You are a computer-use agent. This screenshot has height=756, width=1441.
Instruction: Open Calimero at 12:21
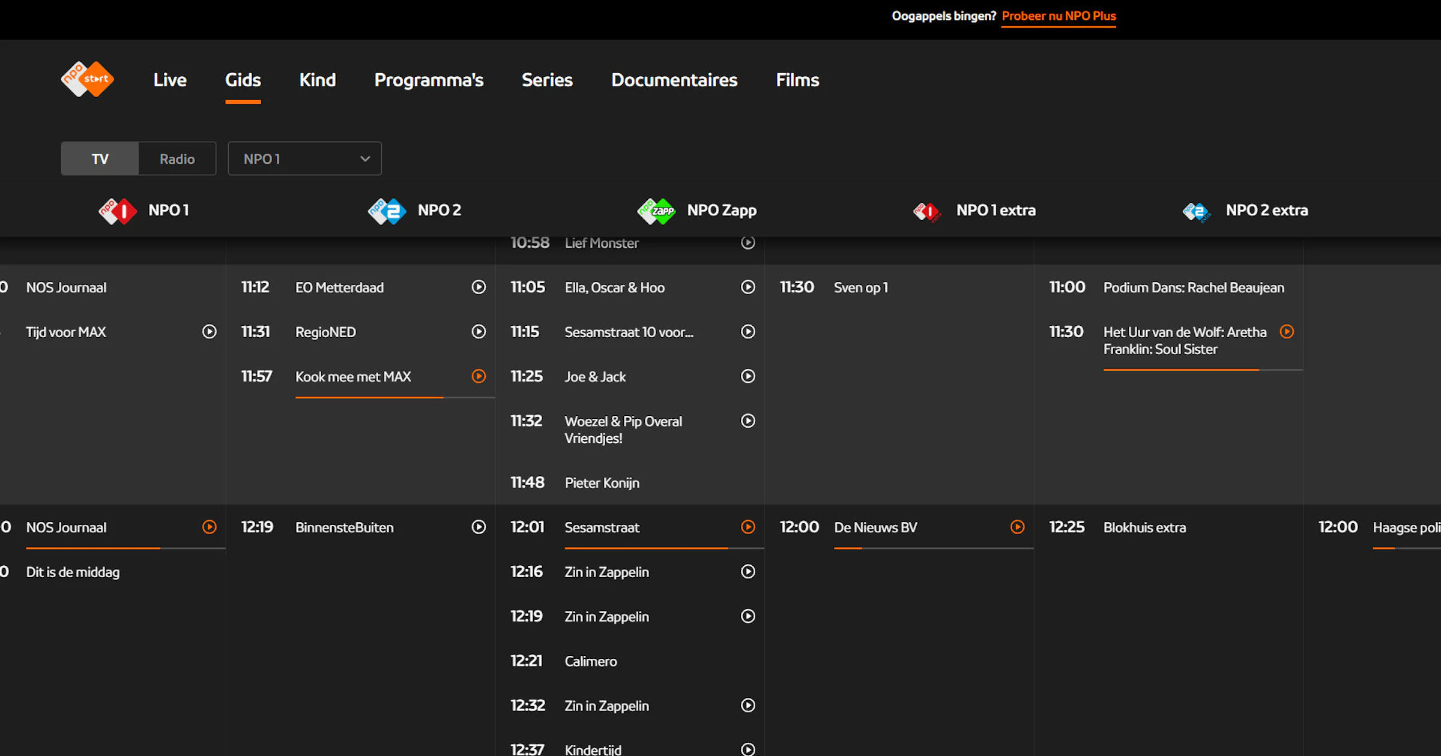click(x=591, y=661)
